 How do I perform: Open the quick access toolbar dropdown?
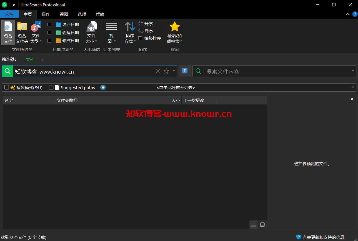pos(14,5)
